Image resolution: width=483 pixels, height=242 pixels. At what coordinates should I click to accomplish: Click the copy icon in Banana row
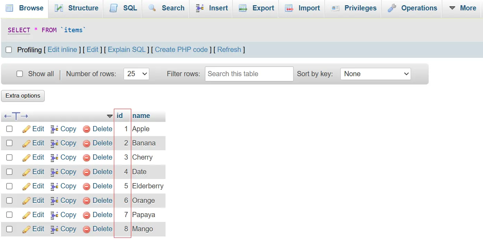[x=54, y=143]
